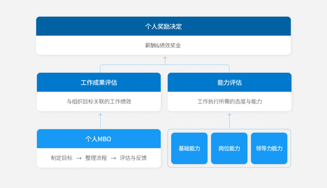Click the up arrow below 薪酬&绩效奖金
327x188 pixels.
(165, 59)
